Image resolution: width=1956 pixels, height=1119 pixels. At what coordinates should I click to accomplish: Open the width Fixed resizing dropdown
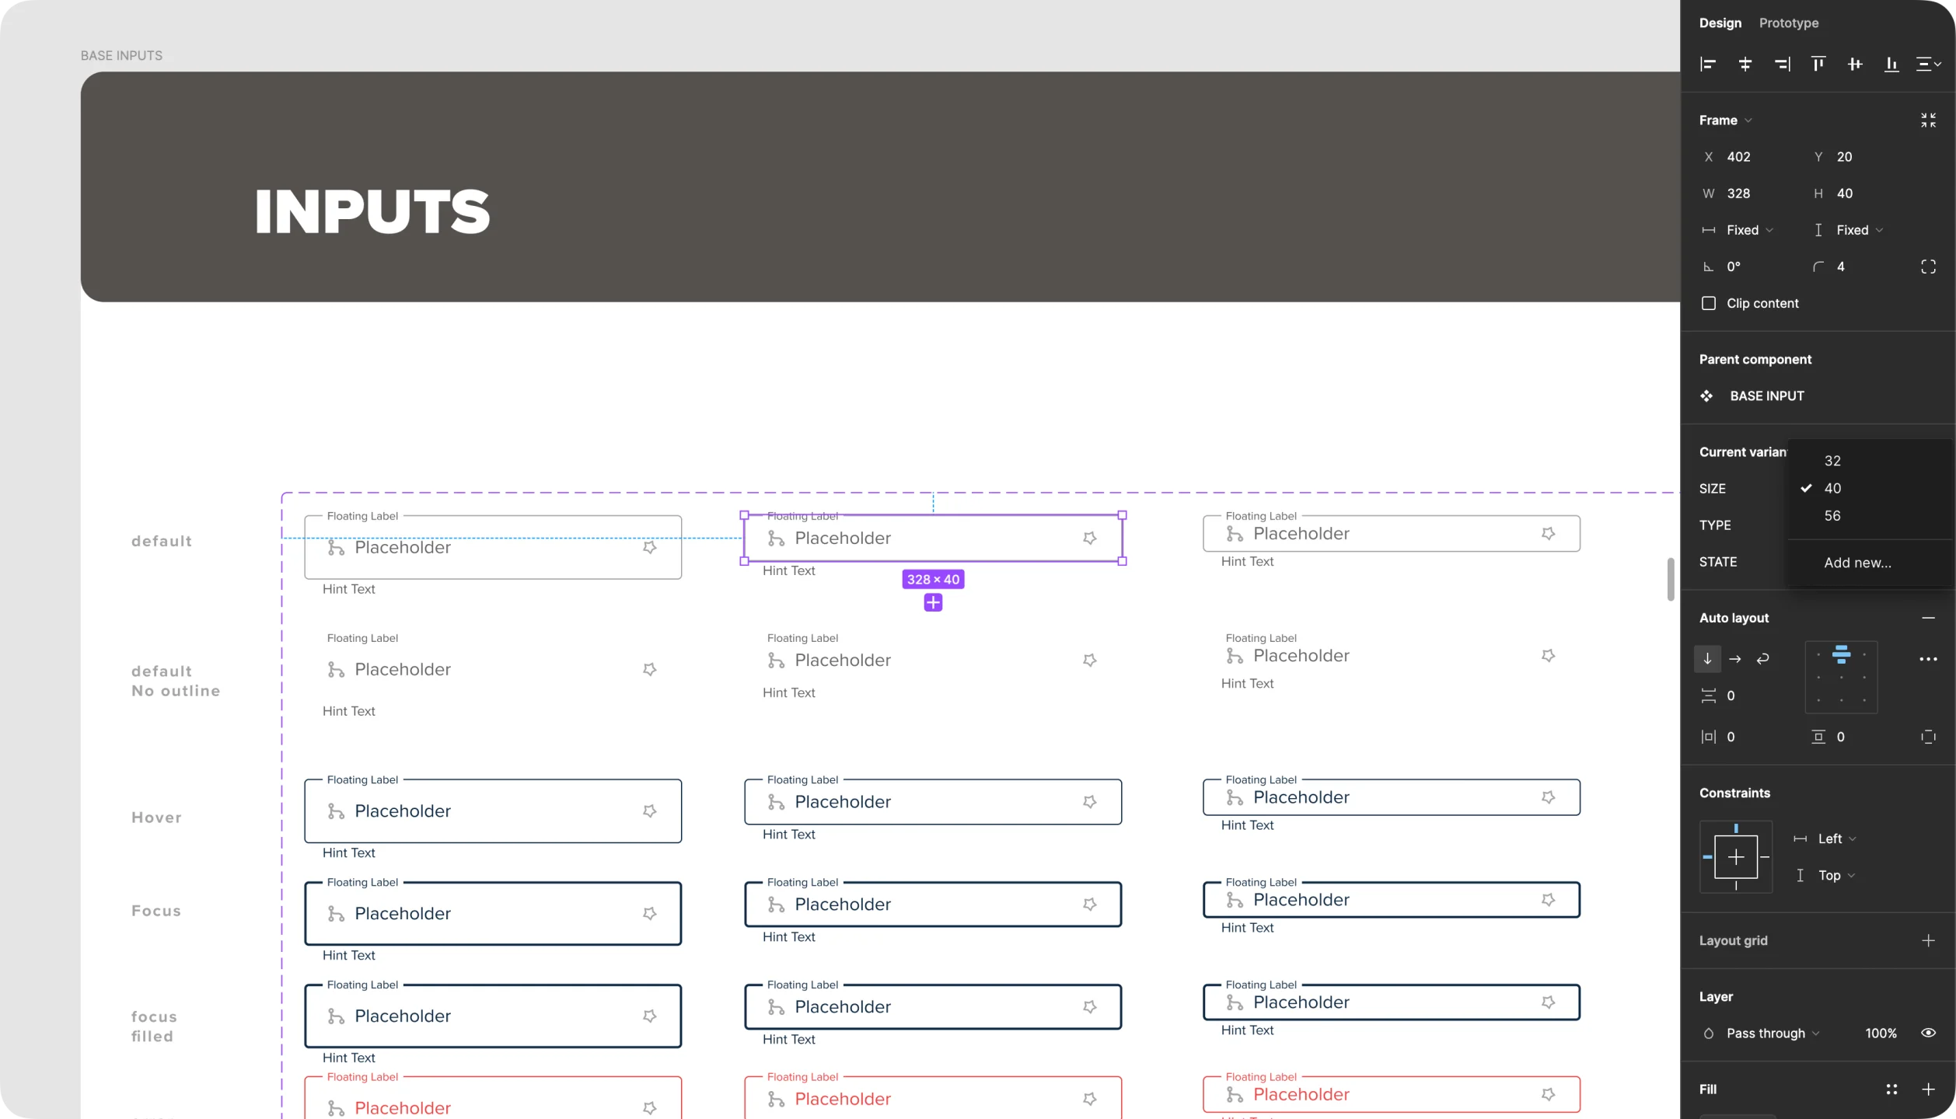(x=1749, y=230)
